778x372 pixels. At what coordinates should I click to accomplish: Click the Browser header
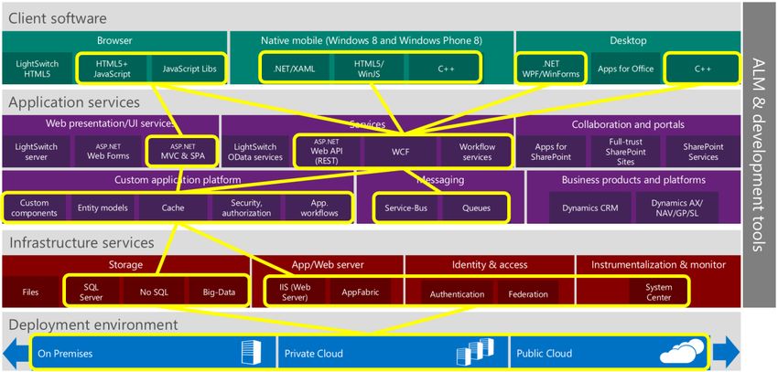tap(114, 40)
